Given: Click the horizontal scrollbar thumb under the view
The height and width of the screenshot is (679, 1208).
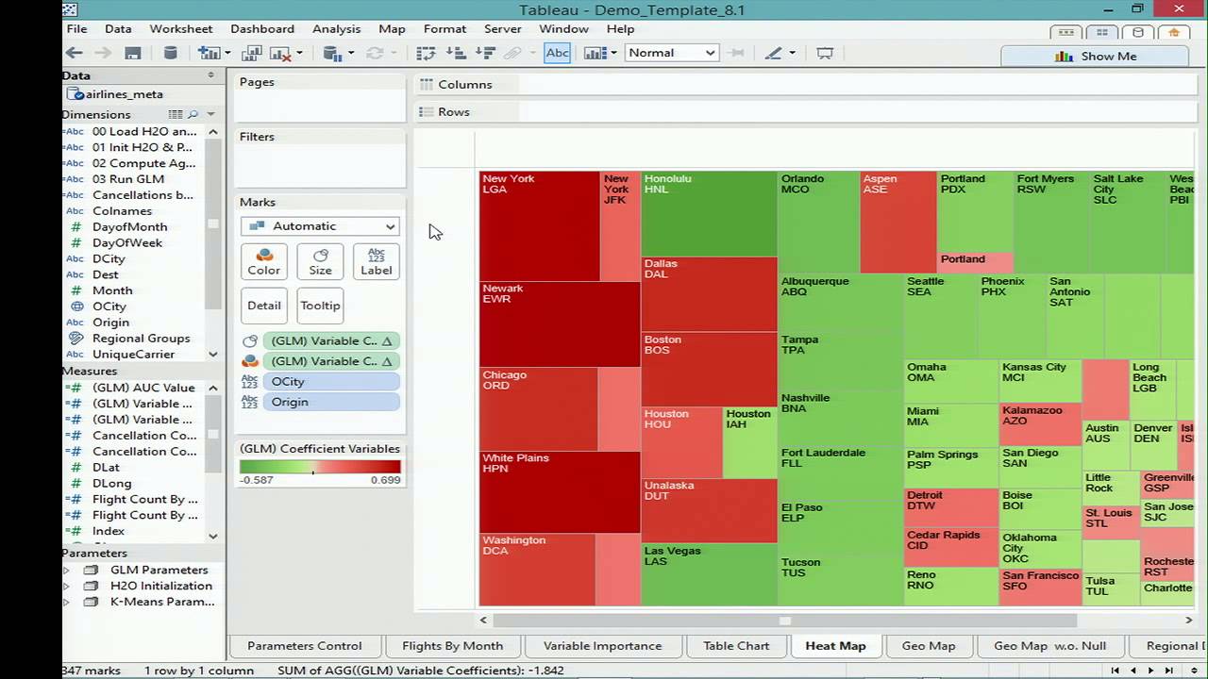Looking at the screenshot, I should 784,621.
